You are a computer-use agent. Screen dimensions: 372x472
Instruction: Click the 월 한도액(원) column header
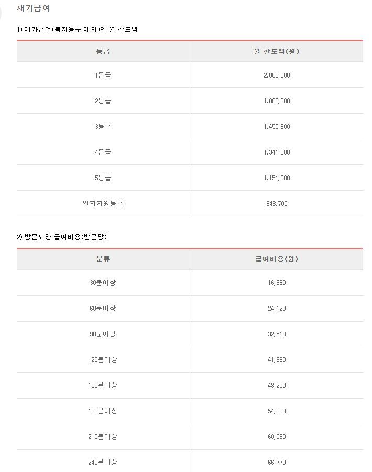[276, 51]
